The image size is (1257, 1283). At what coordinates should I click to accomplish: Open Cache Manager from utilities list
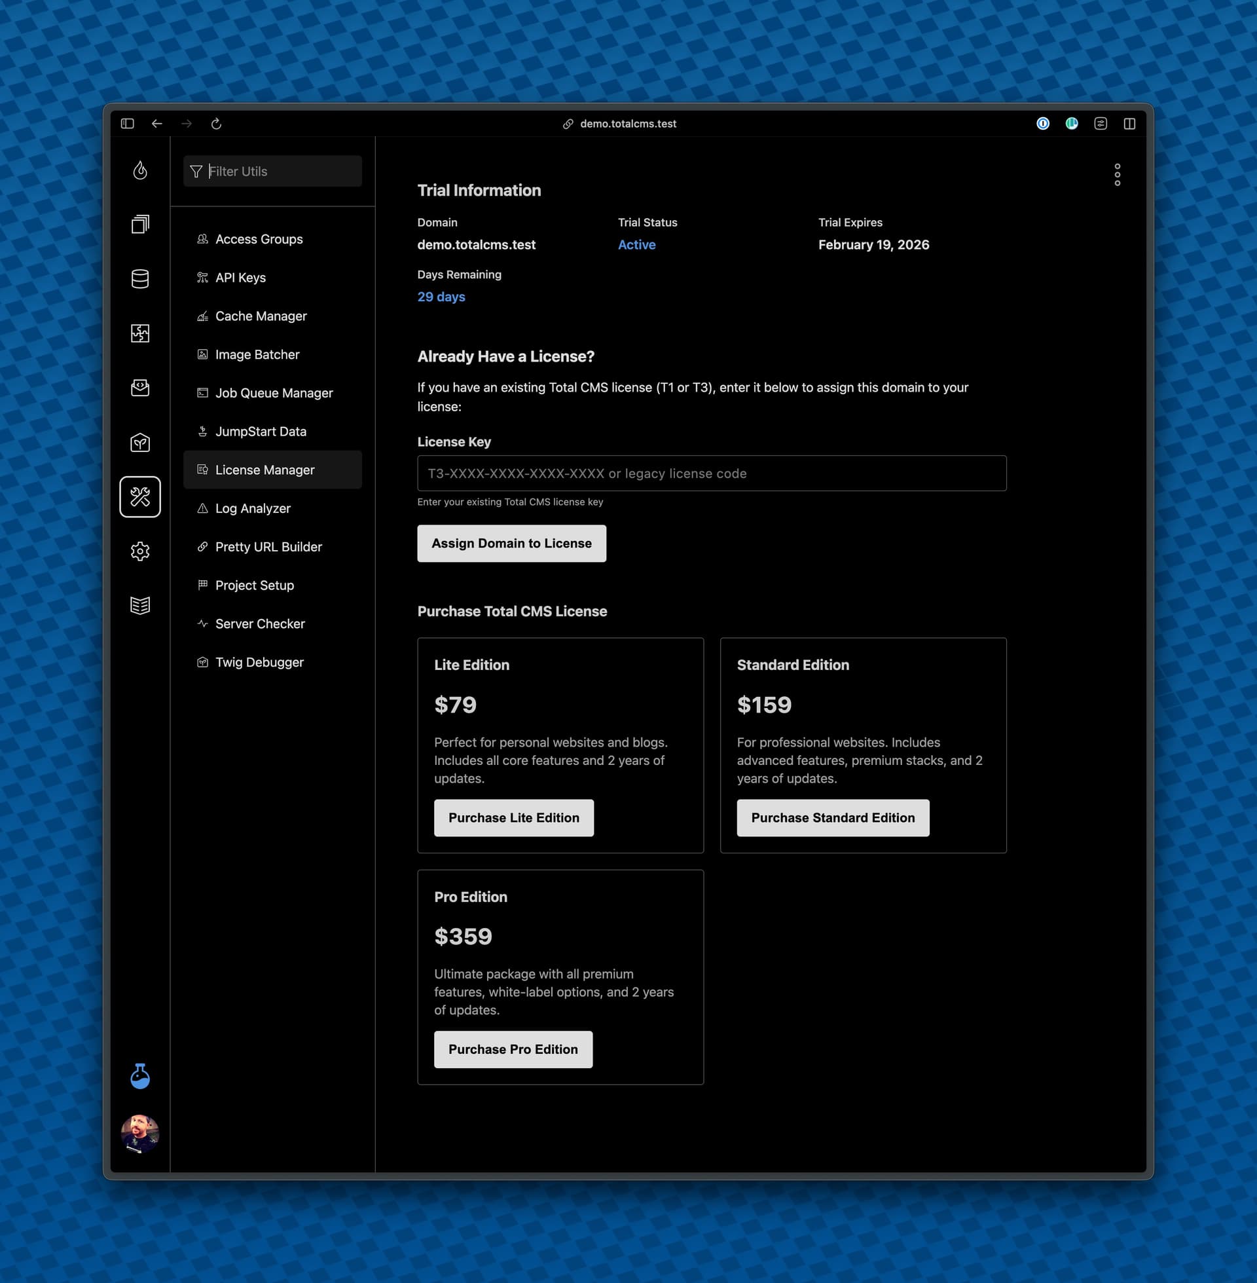(x=261, y=316)
